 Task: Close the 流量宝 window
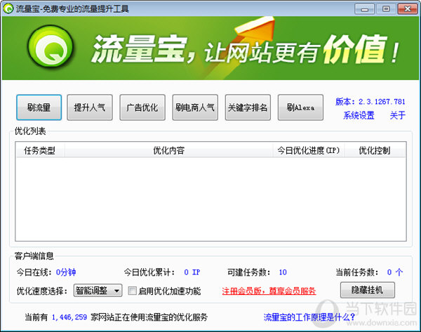coord(407,9)
